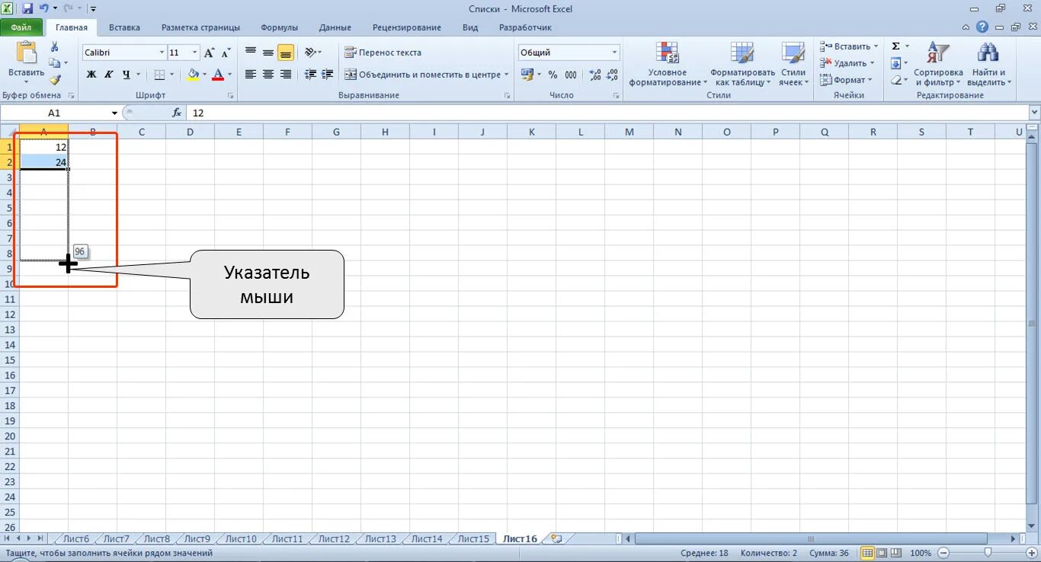
Task: Switch to Вставка tab
Action: tap(124, 27)
